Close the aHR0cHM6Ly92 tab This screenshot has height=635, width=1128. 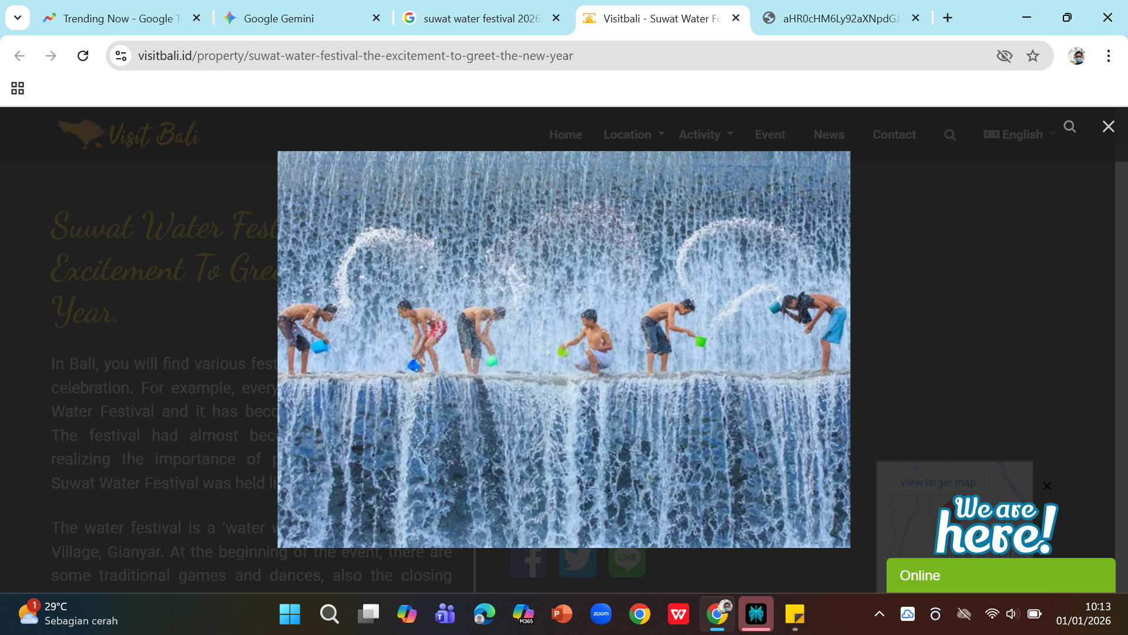[x=915, y=18]
